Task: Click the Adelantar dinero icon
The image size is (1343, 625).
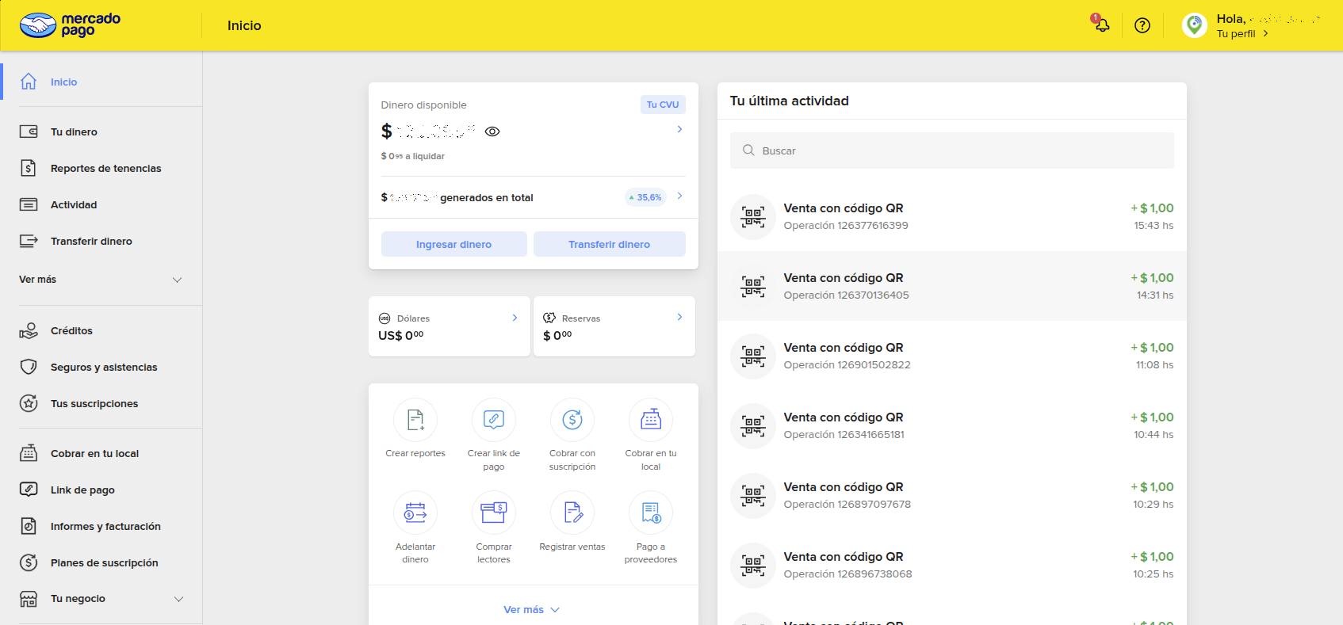Action: point(415,513)
